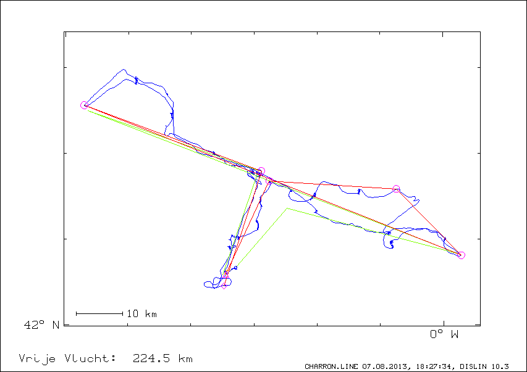Click the '10 km' scale label

coord(141,313)
